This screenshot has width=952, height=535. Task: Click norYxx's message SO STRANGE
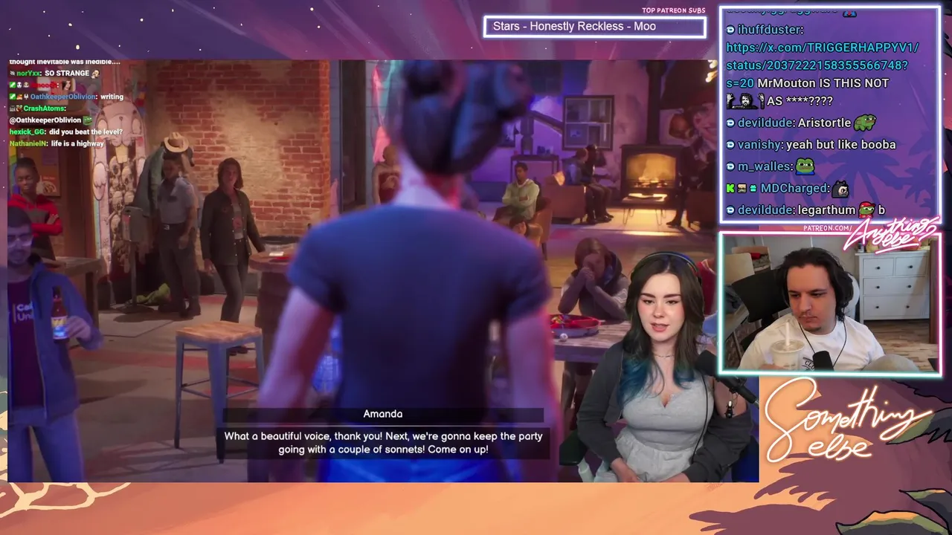tap(67, 74)
